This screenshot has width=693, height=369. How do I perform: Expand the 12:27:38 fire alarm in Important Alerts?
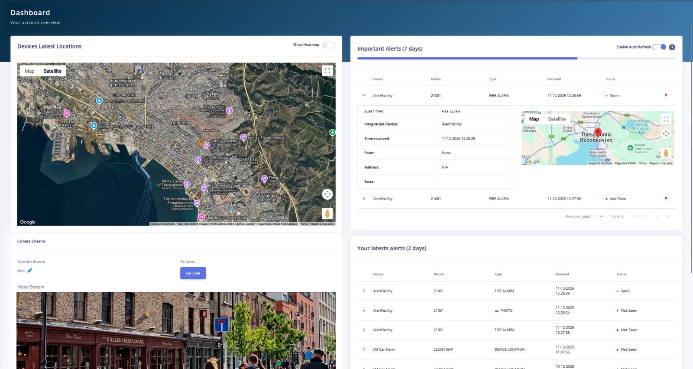tap(364, 199)
